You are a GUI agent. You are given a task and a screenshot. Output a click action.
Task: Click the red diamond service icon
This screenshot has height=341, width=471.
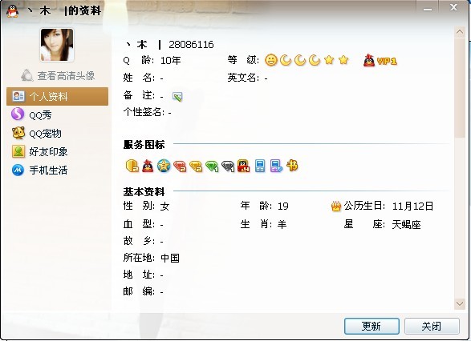coord(180,166)
